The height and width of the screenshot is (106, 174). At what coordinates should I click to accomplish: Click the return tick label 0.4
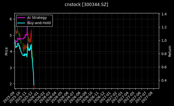point(164,80)
